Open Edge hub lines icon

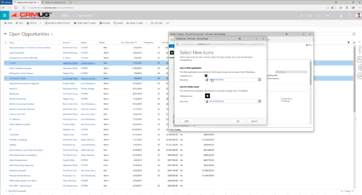[340, 8]
